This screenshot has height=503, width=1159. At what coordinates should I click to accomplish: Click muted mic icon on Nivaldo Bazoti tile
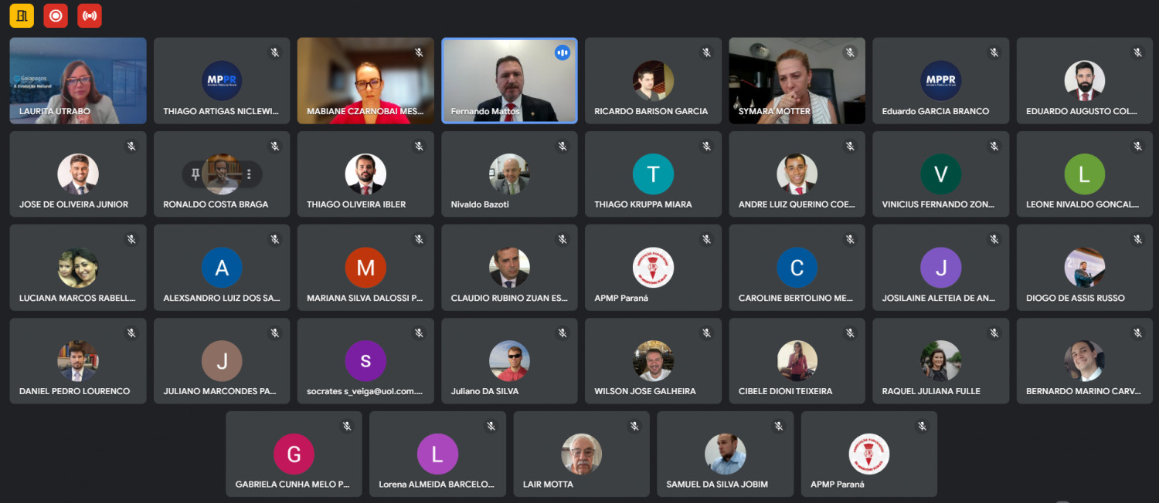point(563,146)
